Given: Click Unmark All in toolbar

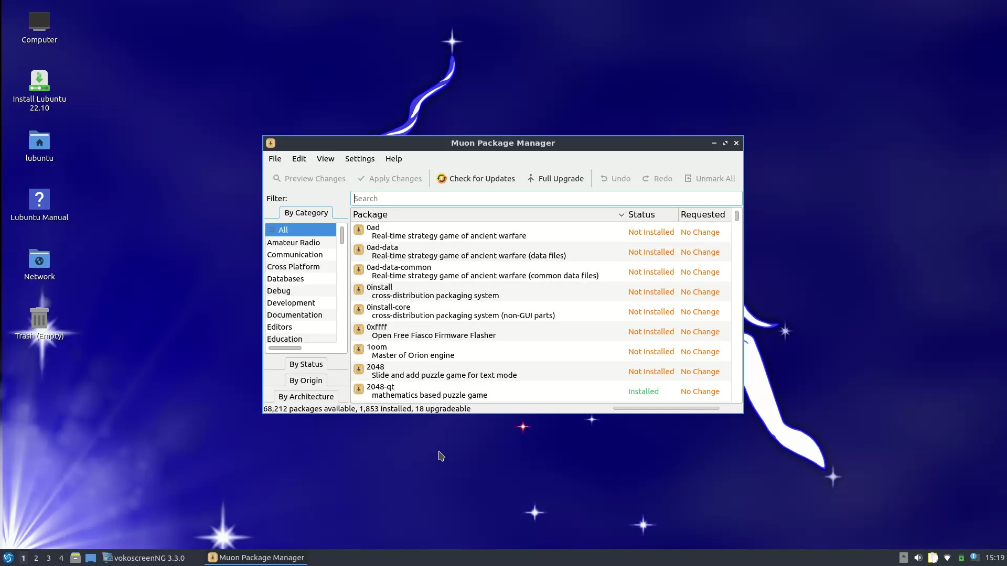Looking at the screenshot, I should [x=710, y=179].
